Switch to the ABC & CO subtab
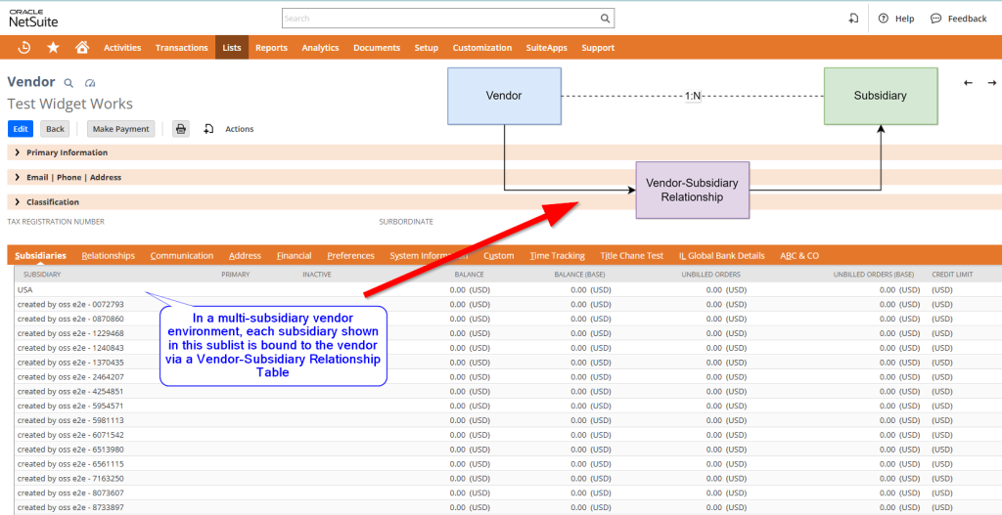Image resolution: width=1002 pixels, height=515 pixels. click(798, 255)
